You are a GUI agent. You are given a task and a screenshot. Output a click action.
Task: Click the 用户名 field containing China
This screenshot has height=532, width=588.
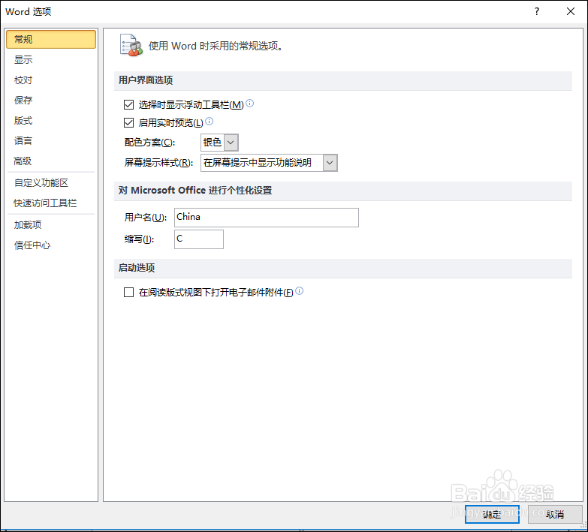click(x=267, y=218)
